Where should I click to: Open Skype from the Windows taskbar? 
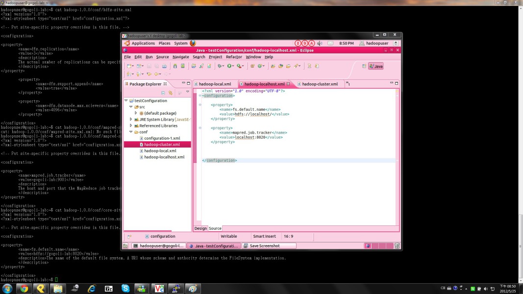tap(125, 288)
